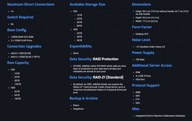Click the Expandability heading

(80, 46)
